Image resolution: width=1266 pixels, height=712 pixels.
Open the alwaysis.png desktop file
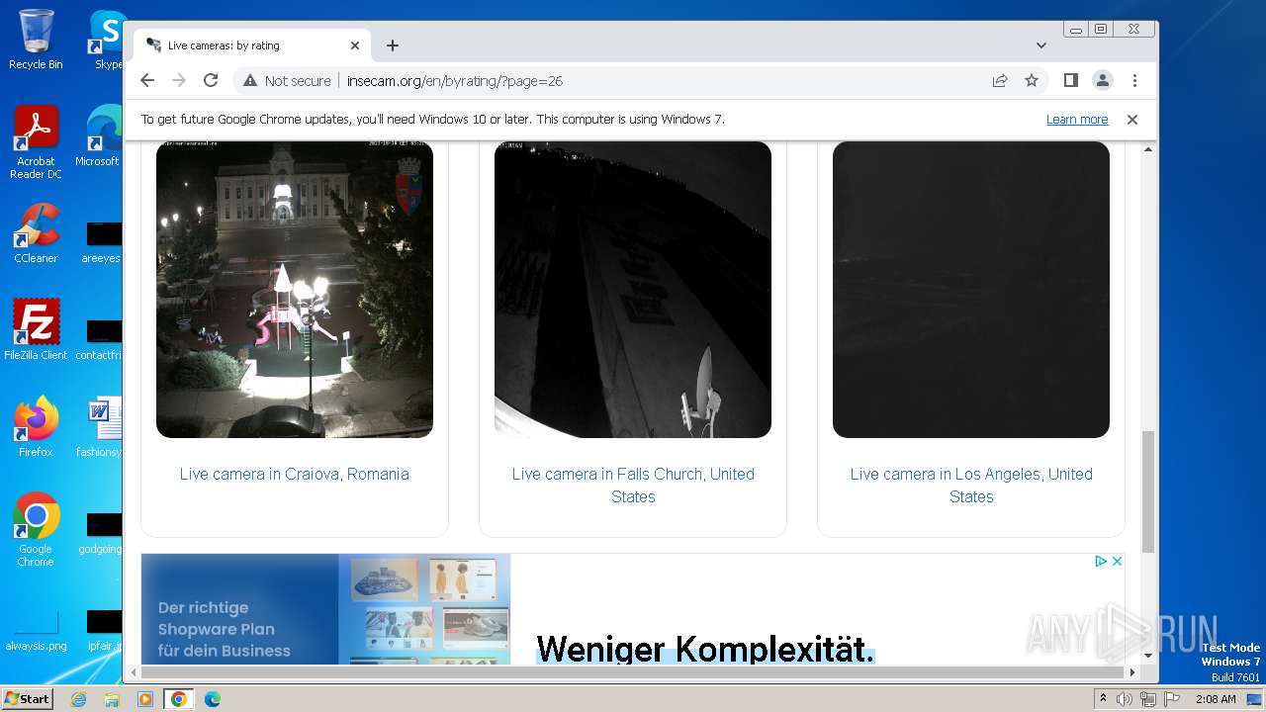36,631
